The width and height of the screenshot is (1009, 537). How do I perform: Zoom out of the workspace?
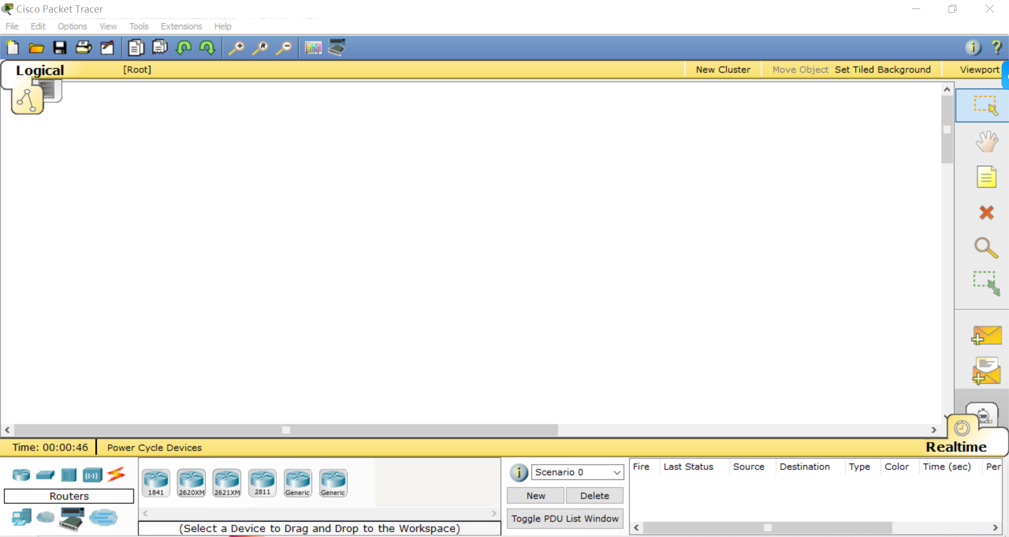(x=284, y=48)
